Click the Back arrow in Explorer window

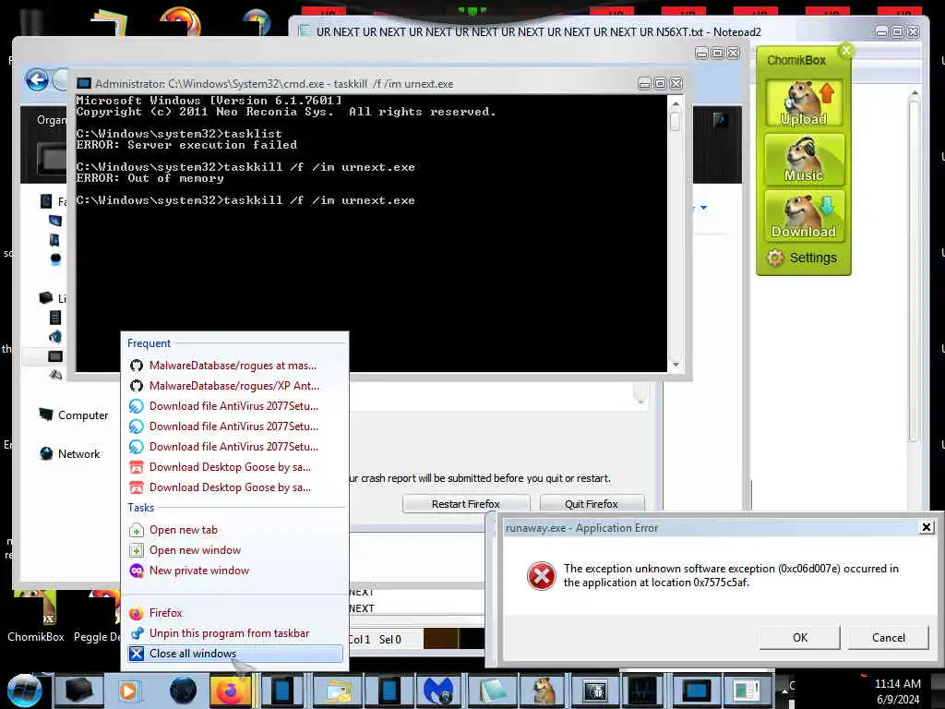[37, 79]
